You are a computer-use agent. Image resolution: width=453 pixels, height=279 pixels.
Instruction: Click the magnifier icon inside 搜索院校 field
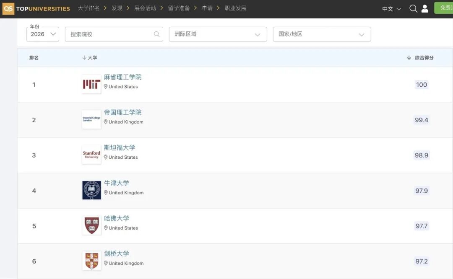(x=156, y=34)
